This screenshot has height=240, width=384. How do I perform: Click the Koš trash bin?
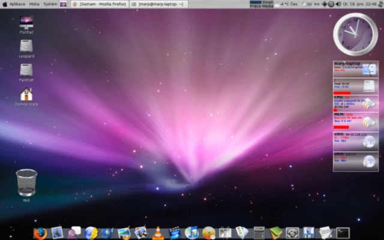click(x=26, y=185)
